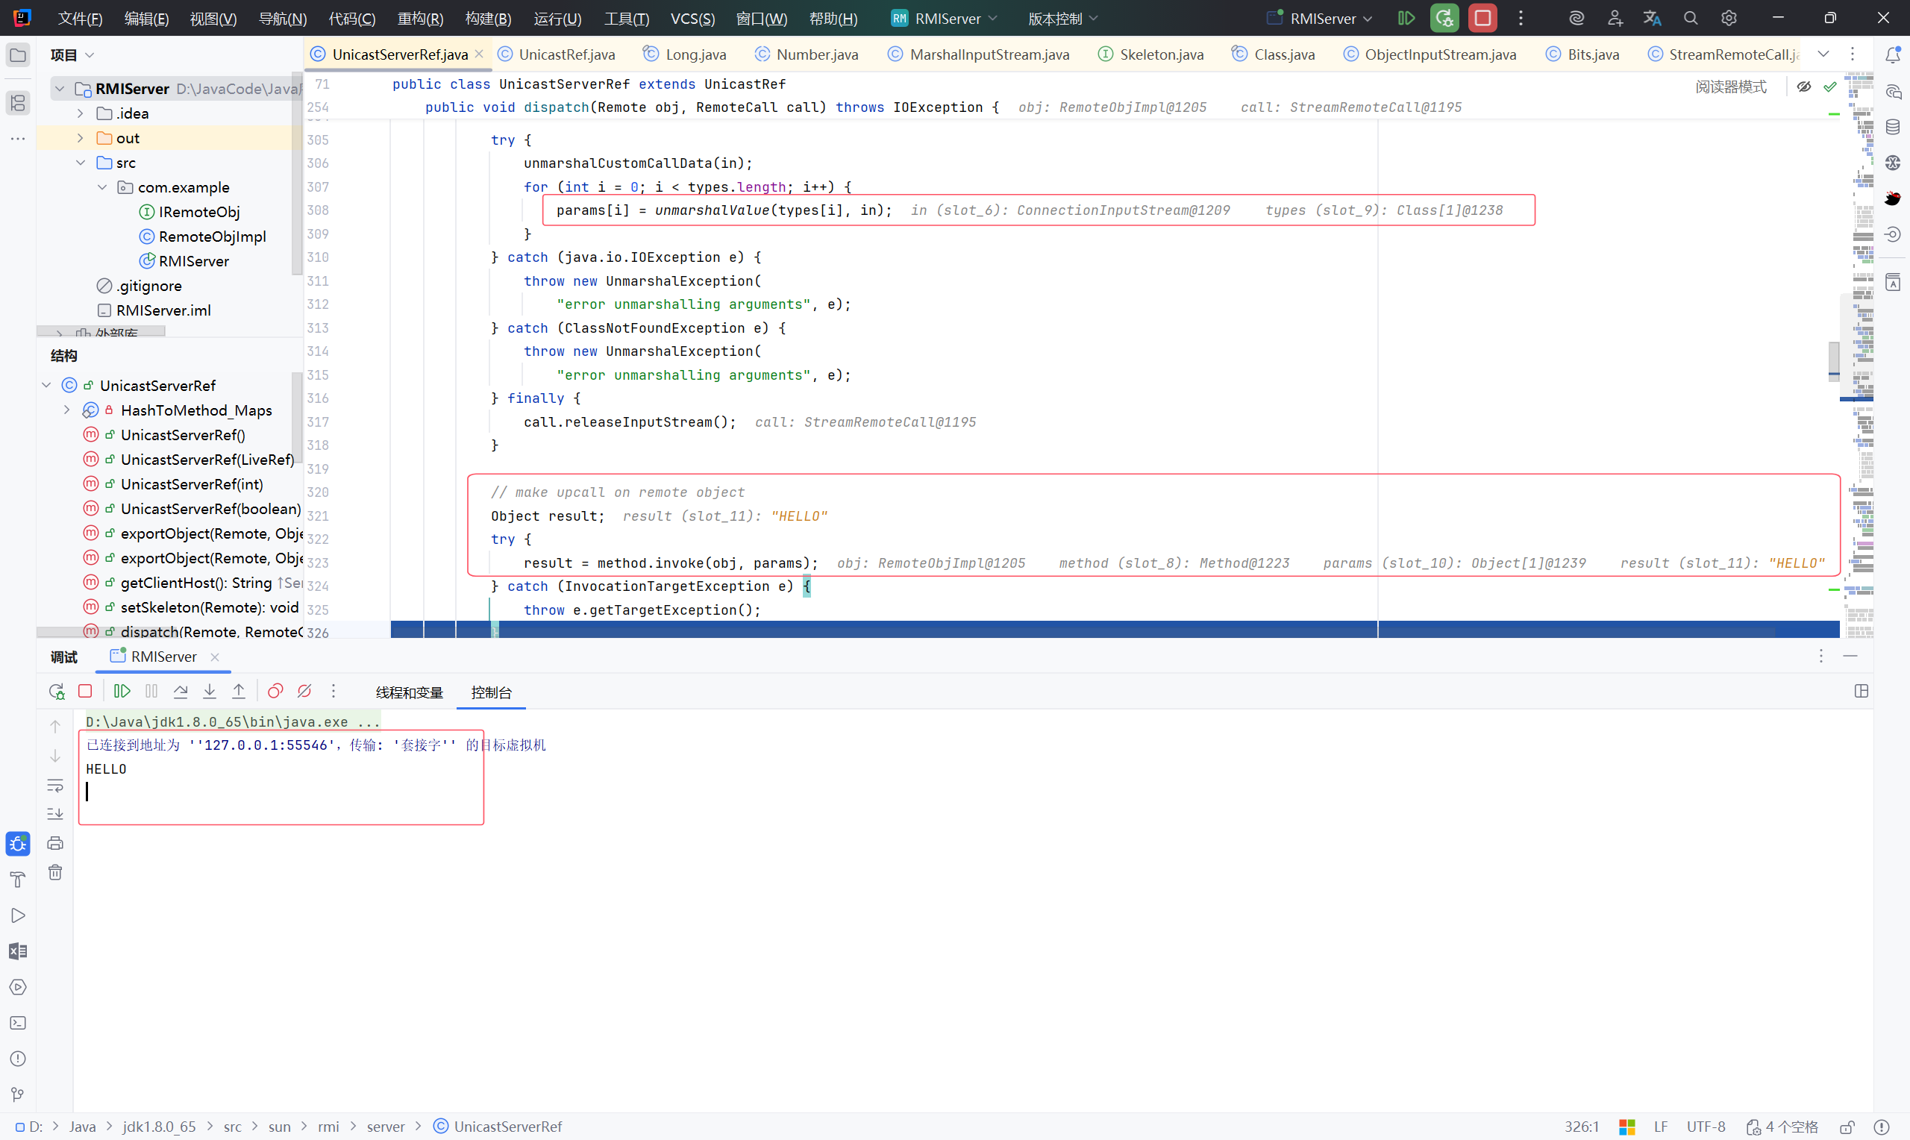Click the Step Into debug icon
This screenshot has width=1910, height=1140.
tap(210, 692)
